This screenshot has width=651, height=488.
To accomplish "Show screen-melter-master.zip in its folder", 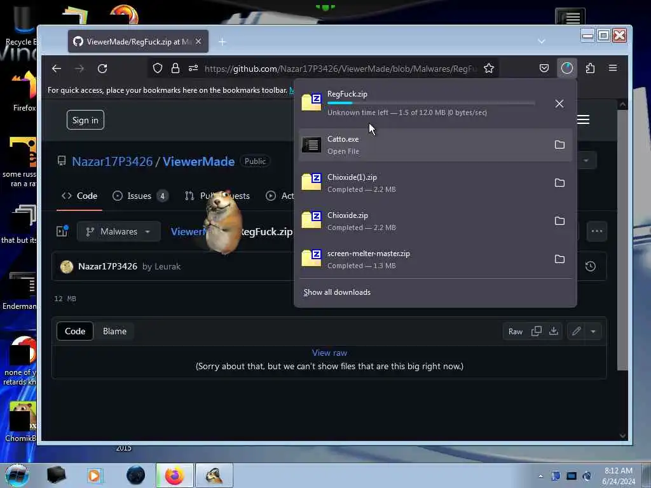I will pos(559,259).
